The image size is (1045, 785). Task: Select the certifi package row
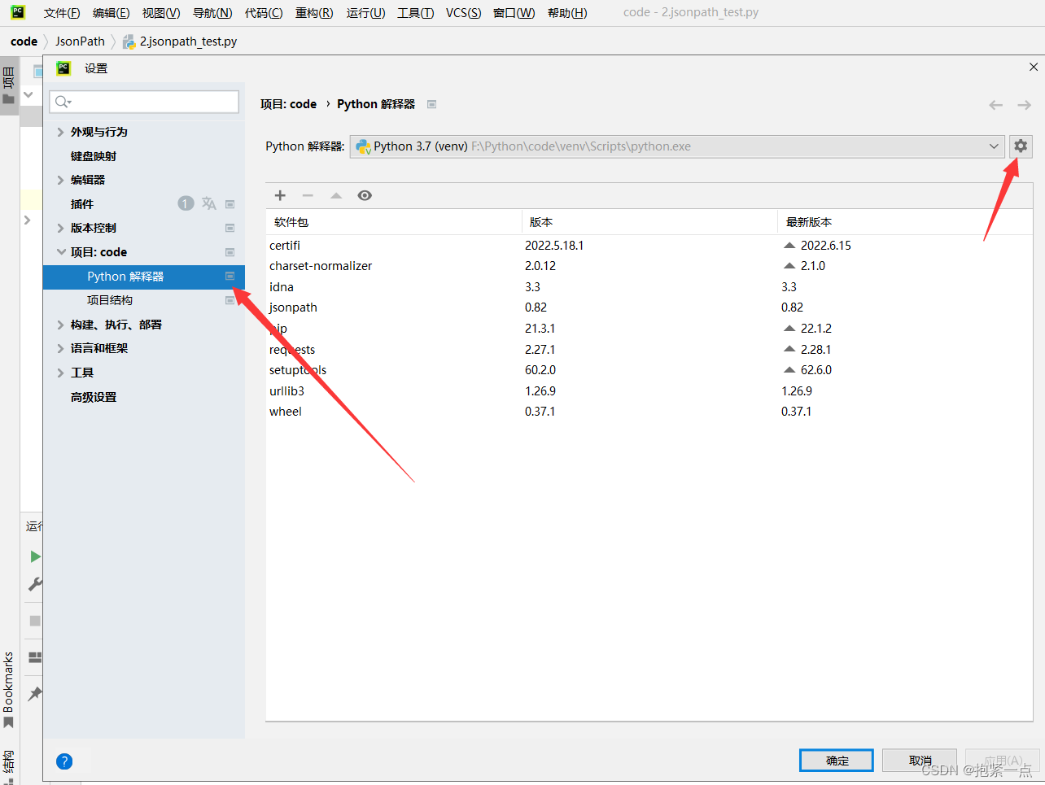(x=649, y=246)
